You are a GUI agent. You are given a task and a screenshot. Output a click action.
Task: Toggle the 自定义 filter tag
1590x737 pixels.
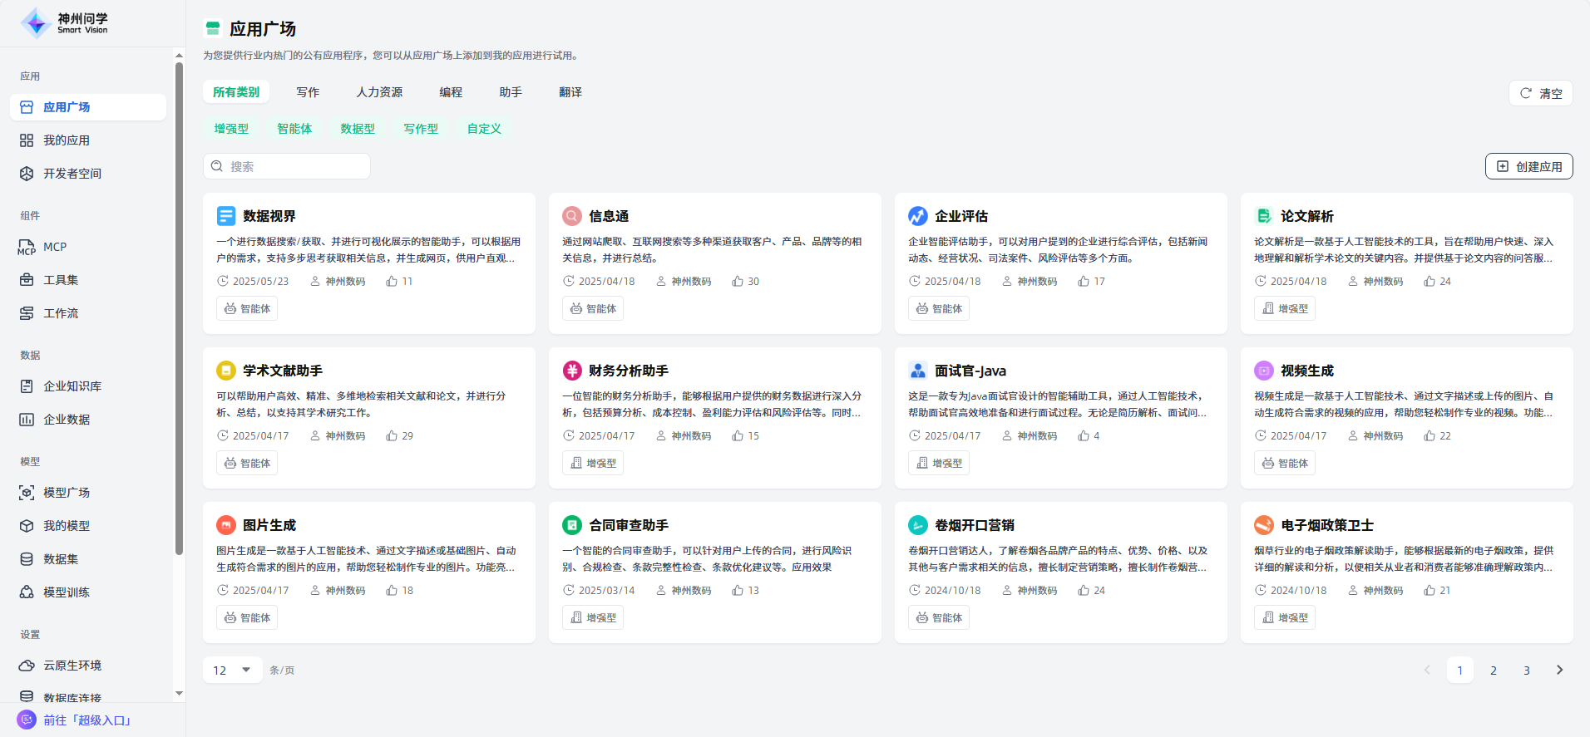click(484, 129)
